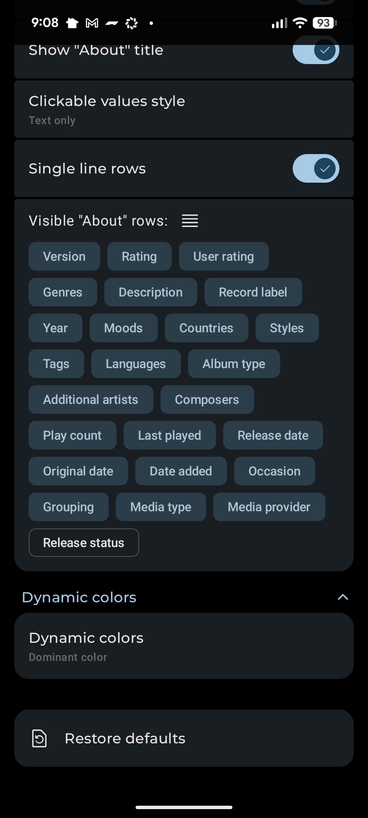This screenshot has width=368, height=818.
Task: Tap the reorder rows list icon
Action: 190,221
